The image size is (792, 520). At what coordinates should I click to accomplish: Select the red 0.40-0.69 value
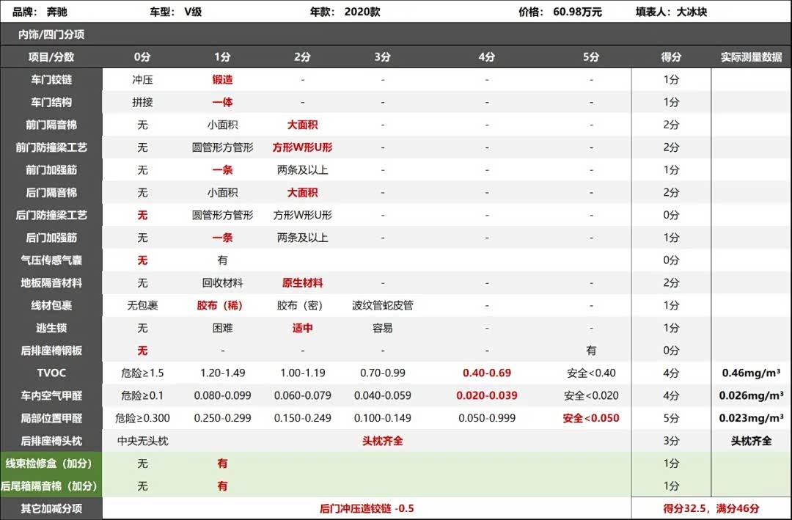tap(486, 373)
